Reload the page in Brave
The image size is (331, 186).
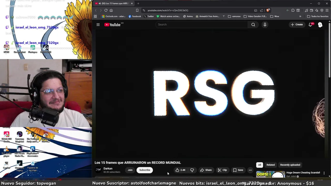click(x=106, y=10)
